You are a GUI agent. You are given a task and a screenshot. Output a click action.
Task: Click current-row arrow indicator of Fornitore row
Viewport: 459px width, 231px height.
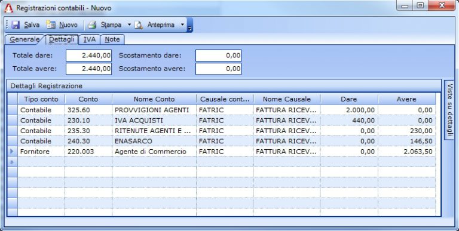point(13,152)
